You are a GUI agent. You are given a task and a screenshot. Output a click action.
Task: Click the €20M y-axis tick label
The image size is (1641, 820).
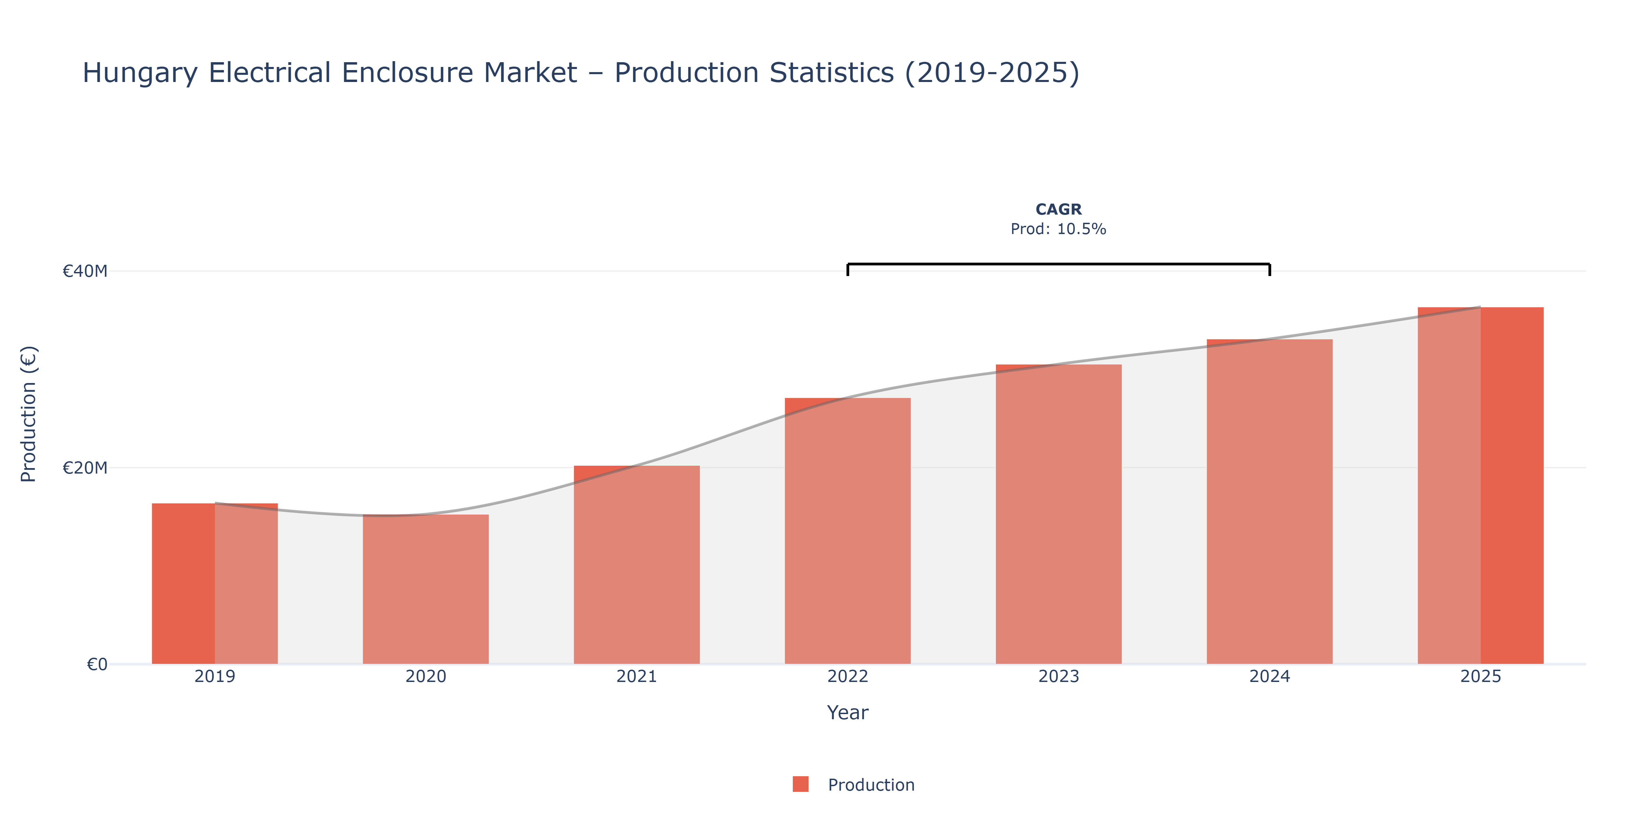coord(85,468)
